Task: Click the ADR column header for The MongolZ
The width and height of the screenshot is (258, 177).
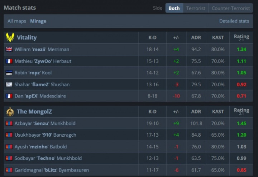Action: tap(196, 112)
